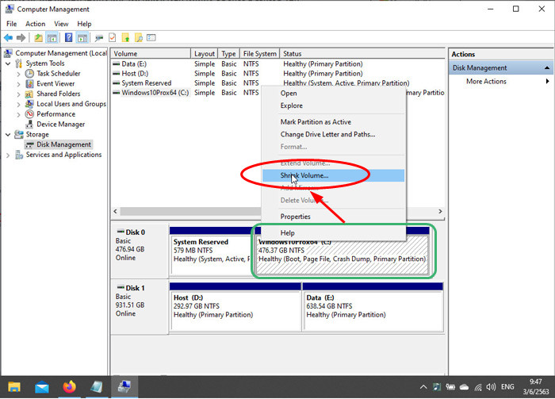Screen dimensions: 555x399
Task: Click the volume list scroll-left arrow
Action: 116,211
